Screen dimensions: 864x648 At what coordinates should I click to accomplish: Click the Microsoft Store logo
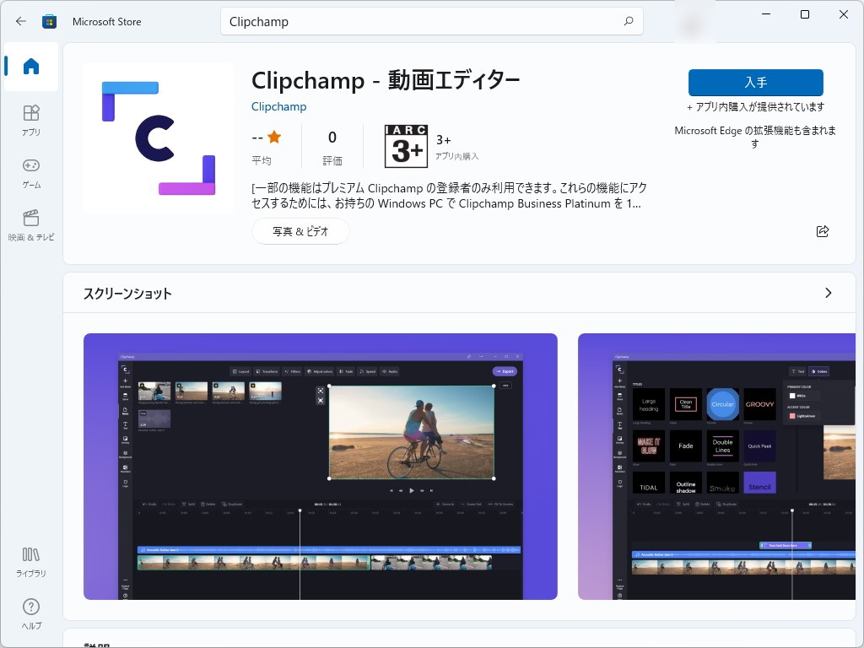(x=50, y=21)
